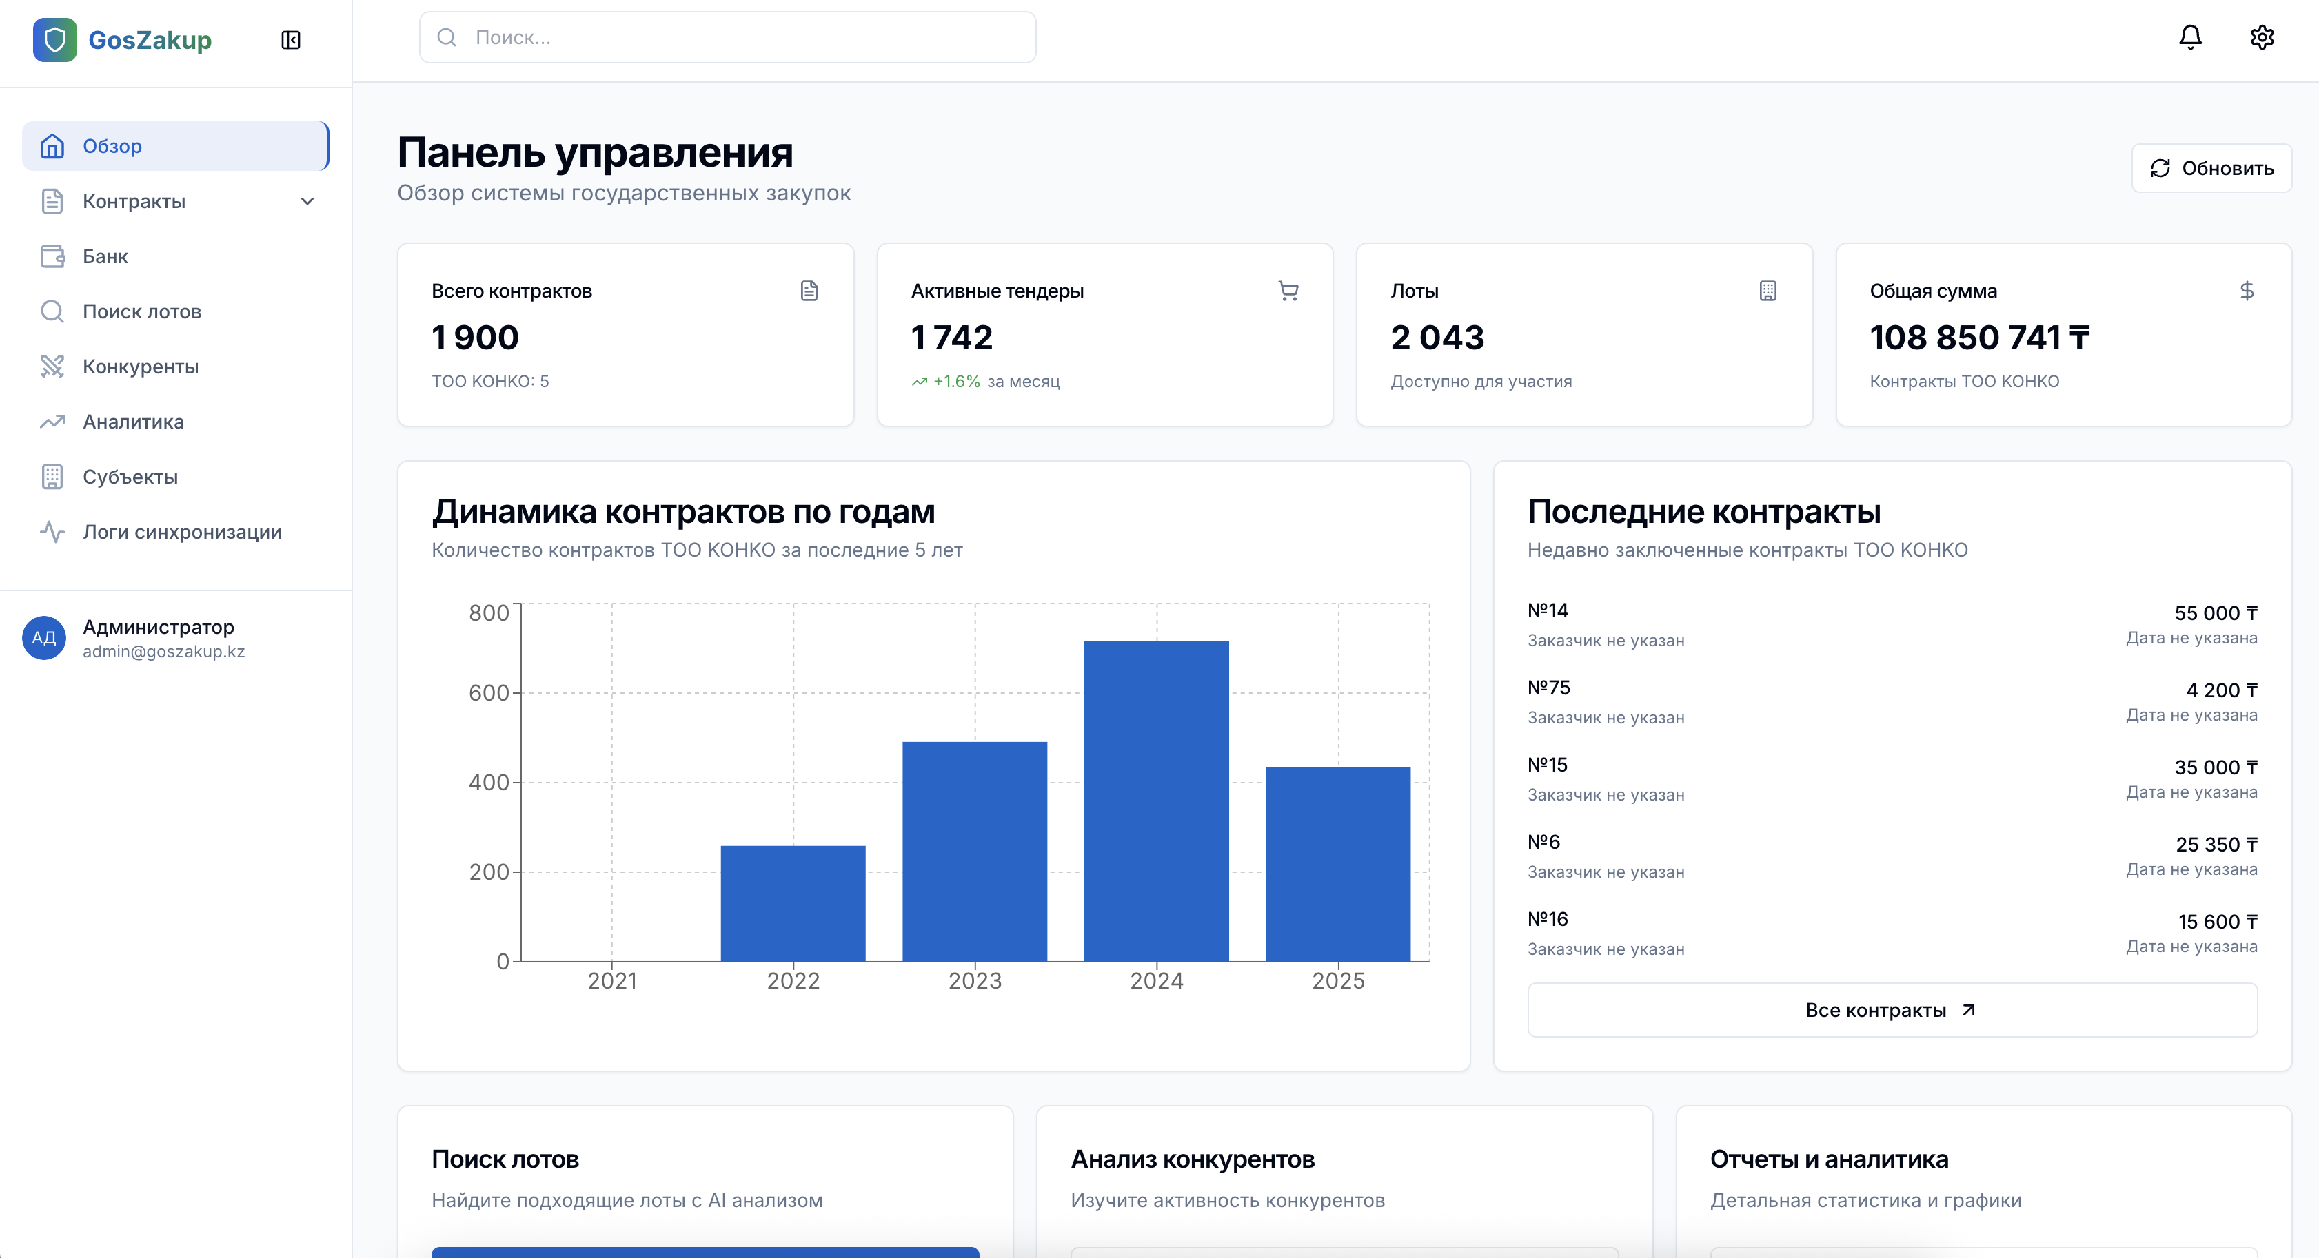
Task: Open the Администратор profile avatar
Action: (x=44, y=638)
